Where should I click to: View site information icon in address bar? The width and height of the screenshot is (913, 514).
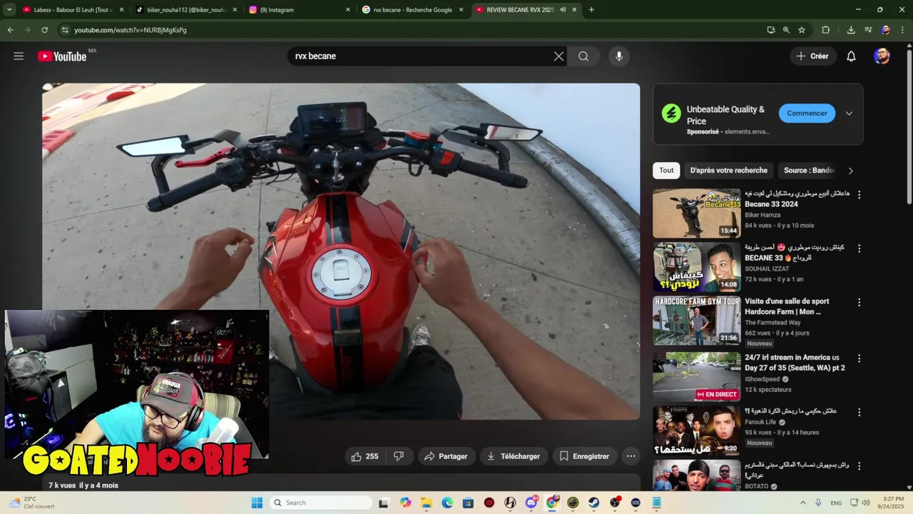[x=65, y=30]
